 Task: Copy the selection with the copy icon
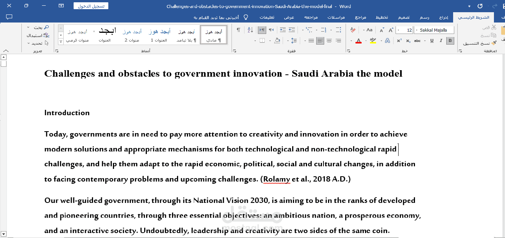point(494,35)
